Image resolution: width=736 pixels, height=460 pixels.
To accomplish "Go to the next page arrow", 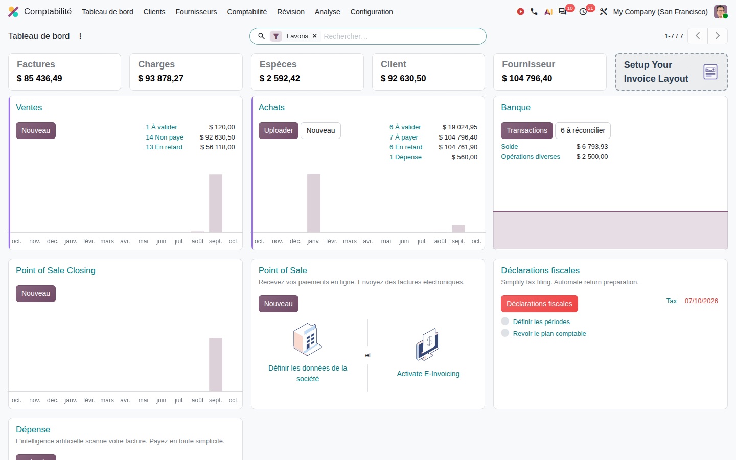I will [718, 36].
